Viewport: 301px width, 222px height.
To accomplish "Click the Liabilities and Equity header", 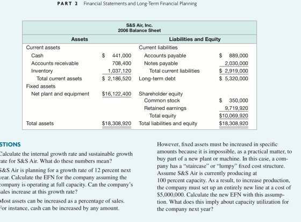I will pyautogui.click(x=195, y=39).
